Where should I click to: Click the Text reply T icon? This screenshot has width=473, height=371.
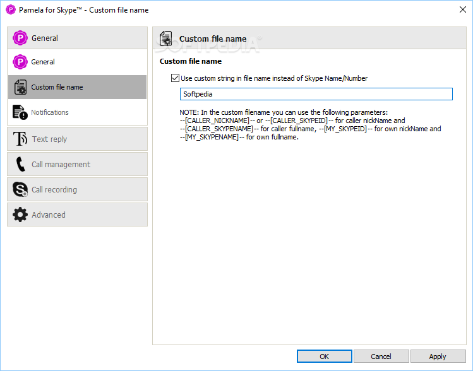[20, 139]
